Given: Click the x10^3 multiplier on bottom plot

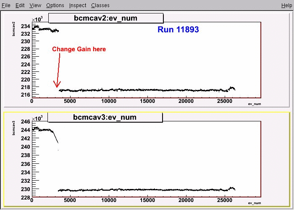Looking at the screenshot, I should coord(37,118).
